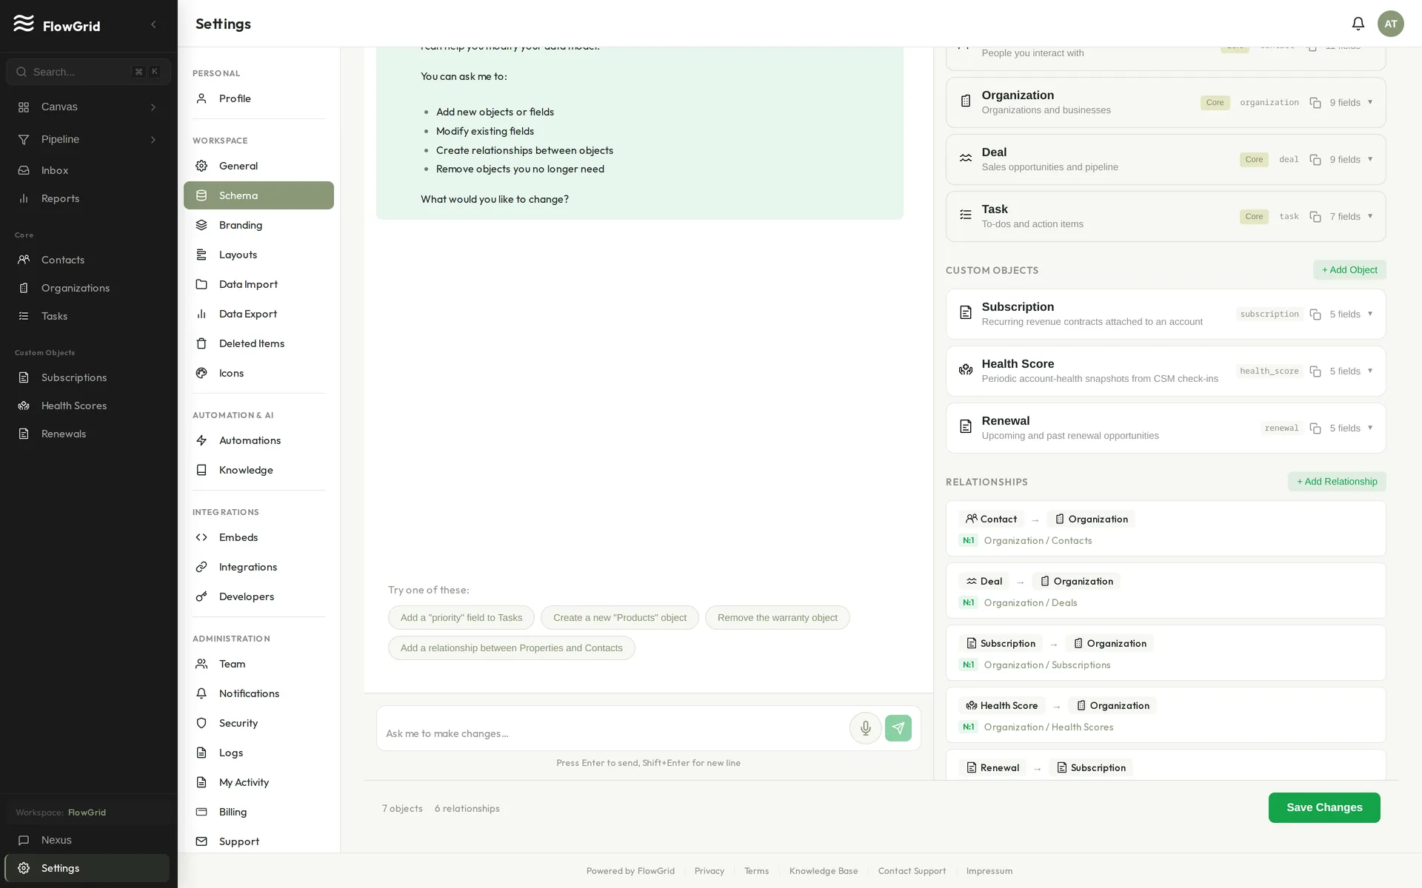Click the Save Changes button
The image size is (1422, 888).
[x=1324, y=807]
